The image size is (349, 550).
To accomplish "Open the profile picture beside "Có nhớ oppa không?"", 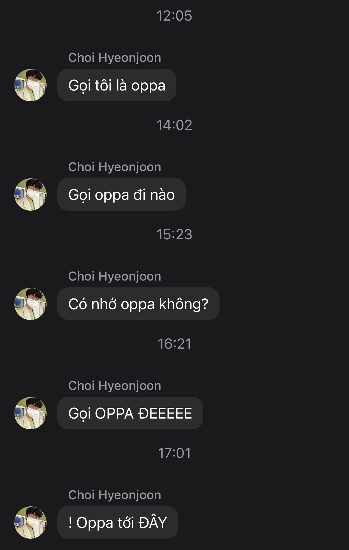I will click(x=30, y=304).
